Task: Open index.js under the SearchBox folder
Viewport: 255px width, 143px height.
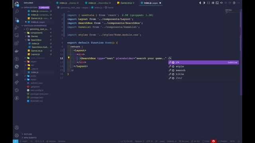Action: [35, 43]
